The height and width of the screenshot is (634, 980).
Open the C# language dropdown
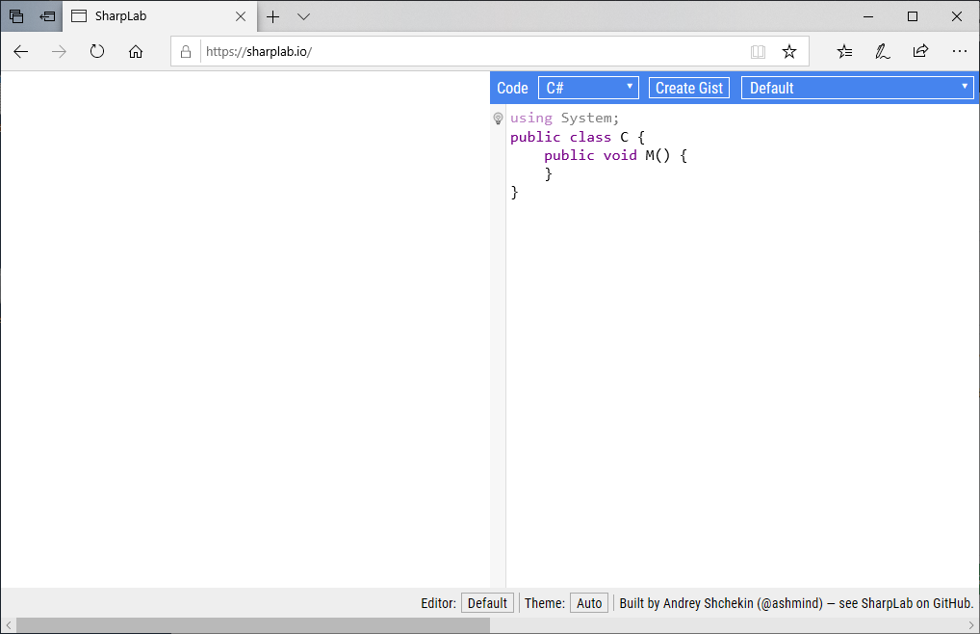[587, 87]
